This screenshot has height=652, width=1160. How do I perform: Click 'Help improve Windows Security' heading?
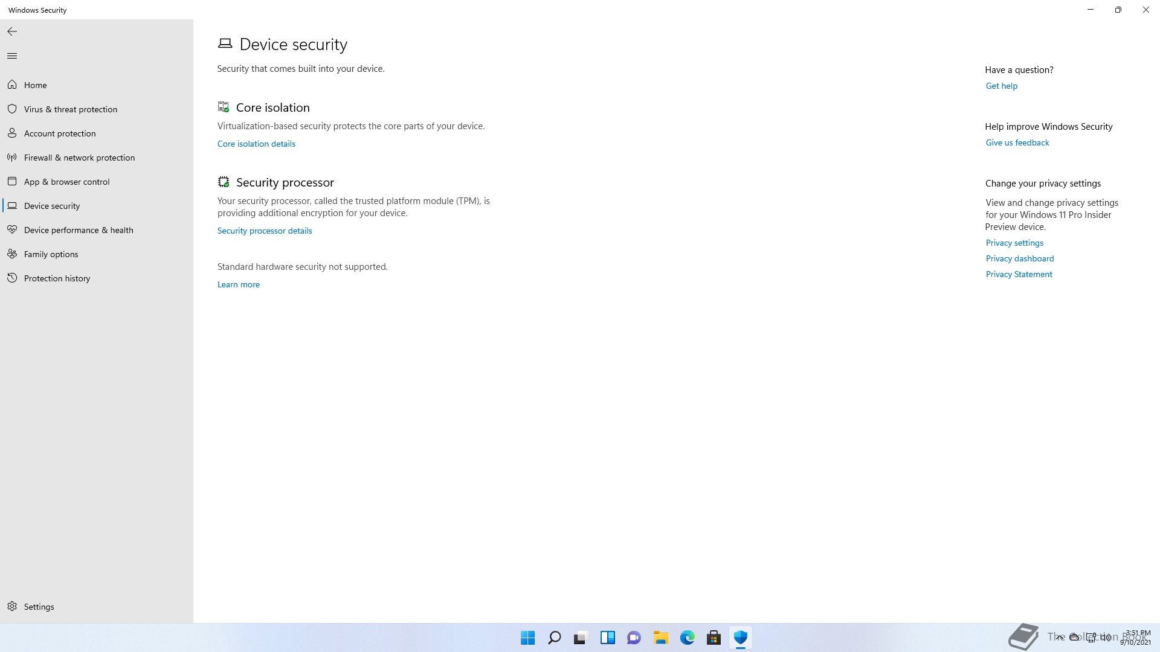coord(1049,127)
